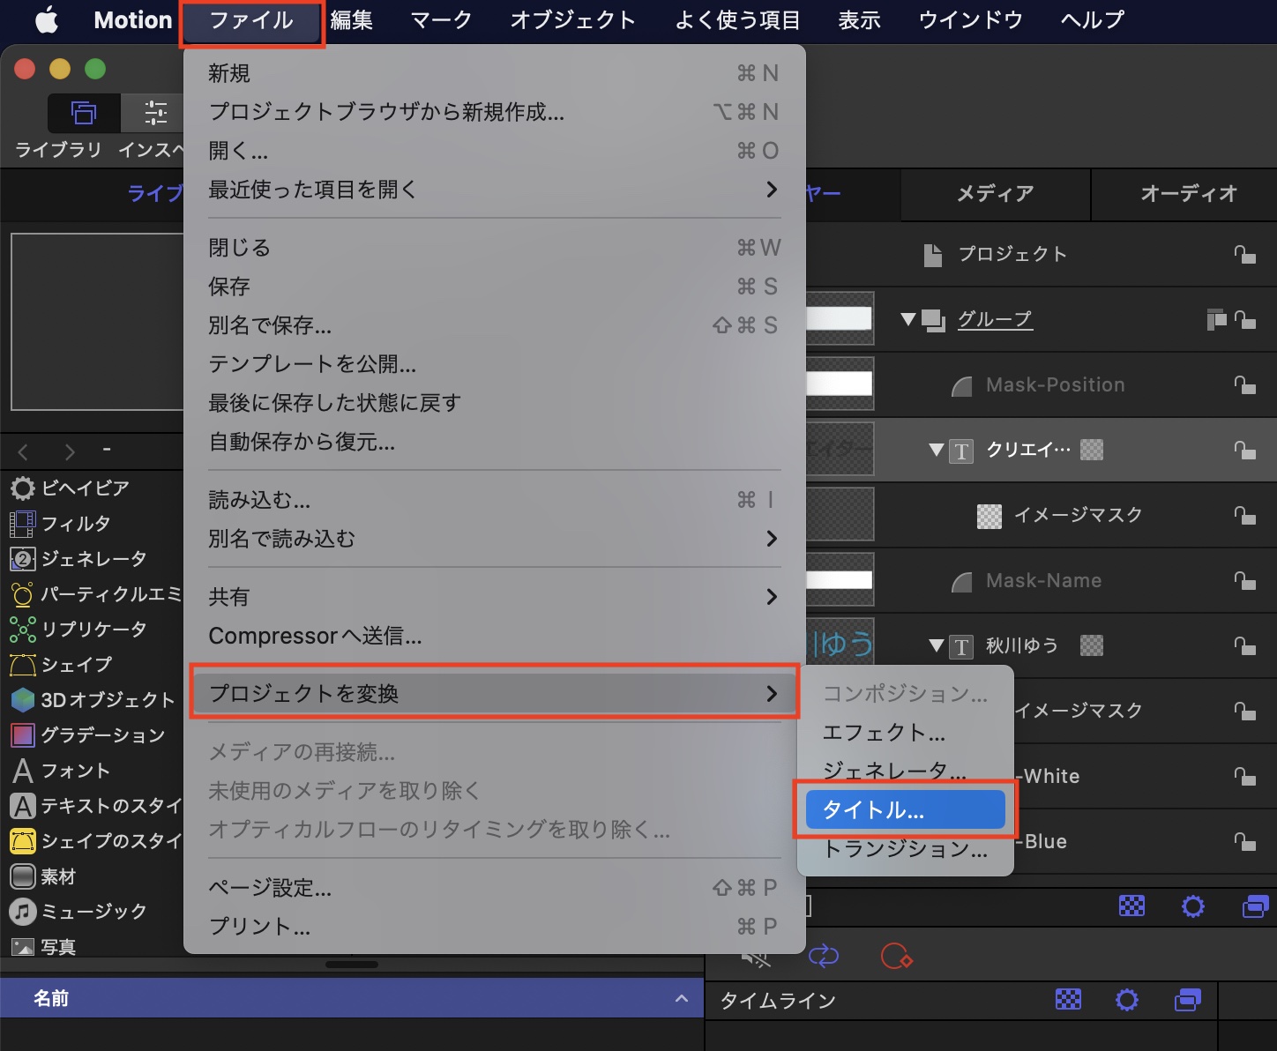Screen dimensions: 1277x1051
Task: Select the 素材 library category
Action: (92, 876)
